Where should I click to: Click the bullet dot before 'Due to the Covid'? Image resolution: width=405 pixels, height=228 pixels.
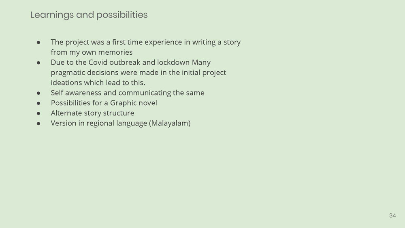[x=38, y=63]
